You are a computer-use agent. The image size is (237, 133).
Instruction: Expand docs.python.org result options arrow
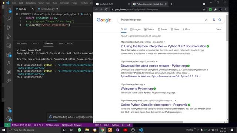coord(164,42)
